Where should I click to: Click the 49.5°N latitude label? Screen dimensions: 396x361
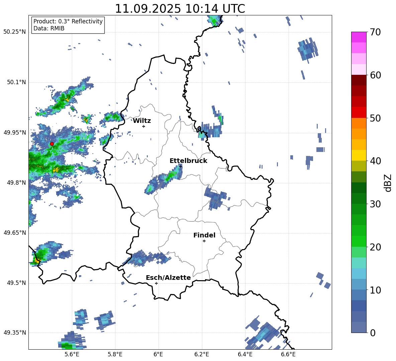pos(16,283)
